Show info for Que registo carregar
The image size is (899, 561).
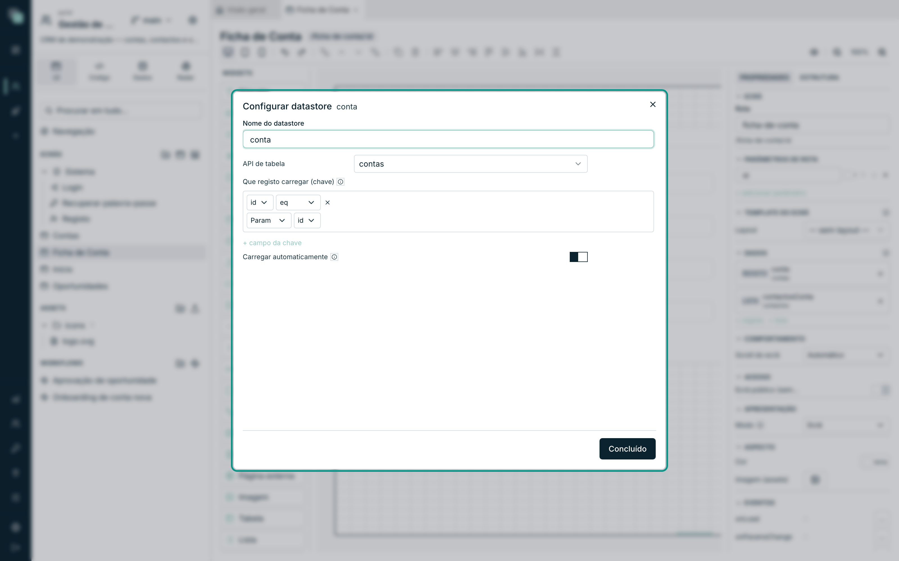340,182
